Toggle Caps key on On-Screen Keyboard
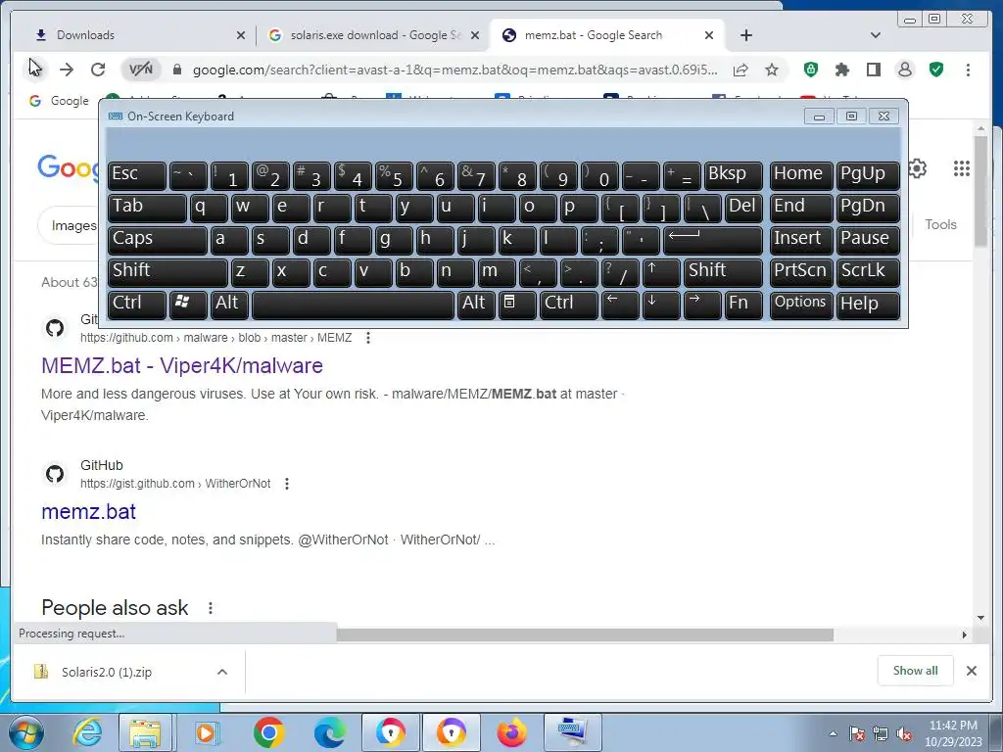 tap(158, 240)
